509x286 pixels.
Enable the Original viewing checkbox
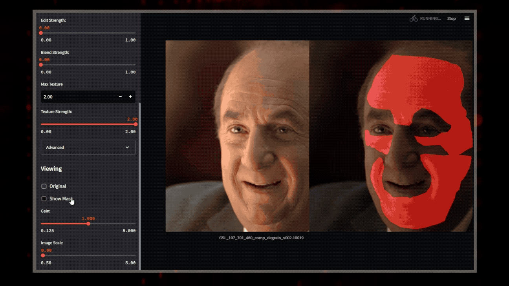44,186
